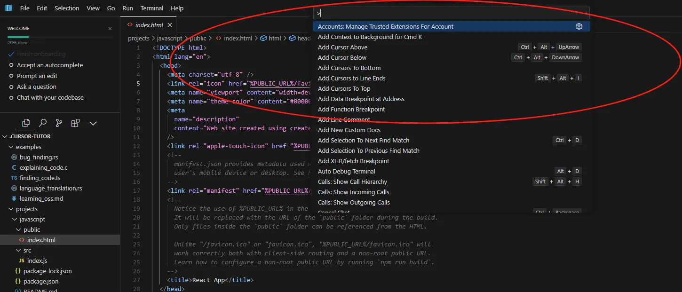The image size is (682, 292).
Task: Open the Explorer view icon
Action: (26, 123)
